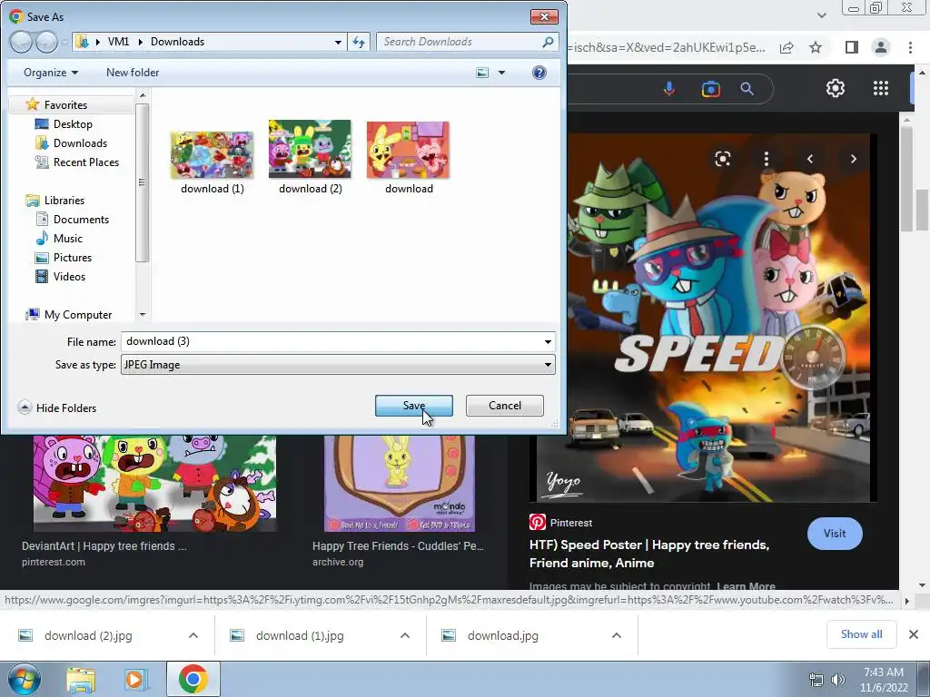Expand options for download.jpg
Screen dimensions: 930x697
click(617, 635)
